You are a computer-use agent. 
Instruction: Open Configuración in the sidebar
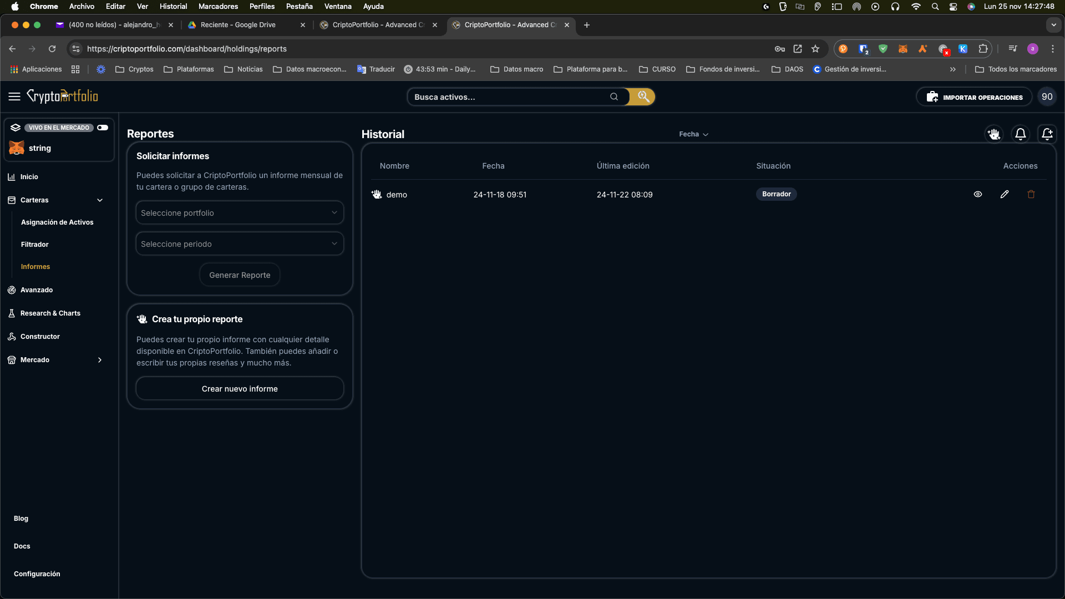37,574
